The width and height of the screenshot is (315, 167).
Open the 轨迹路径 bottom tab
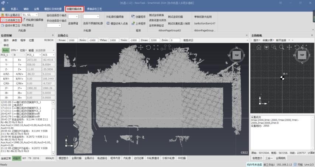(x=103, y=158)
